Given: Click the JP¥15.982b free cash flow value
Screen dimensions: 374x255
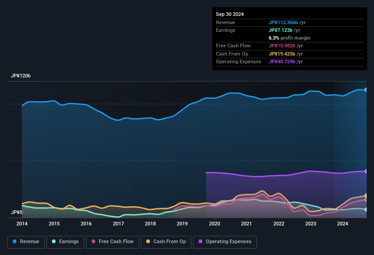Looking at the screenshot, I should (x=282, y=46).
